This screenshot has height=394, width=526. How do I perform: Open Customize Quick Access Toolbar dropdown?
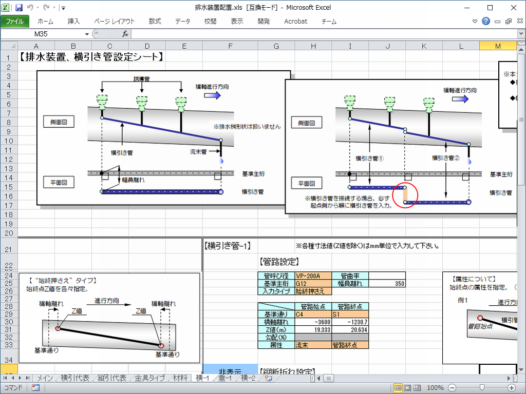point(63,8)
